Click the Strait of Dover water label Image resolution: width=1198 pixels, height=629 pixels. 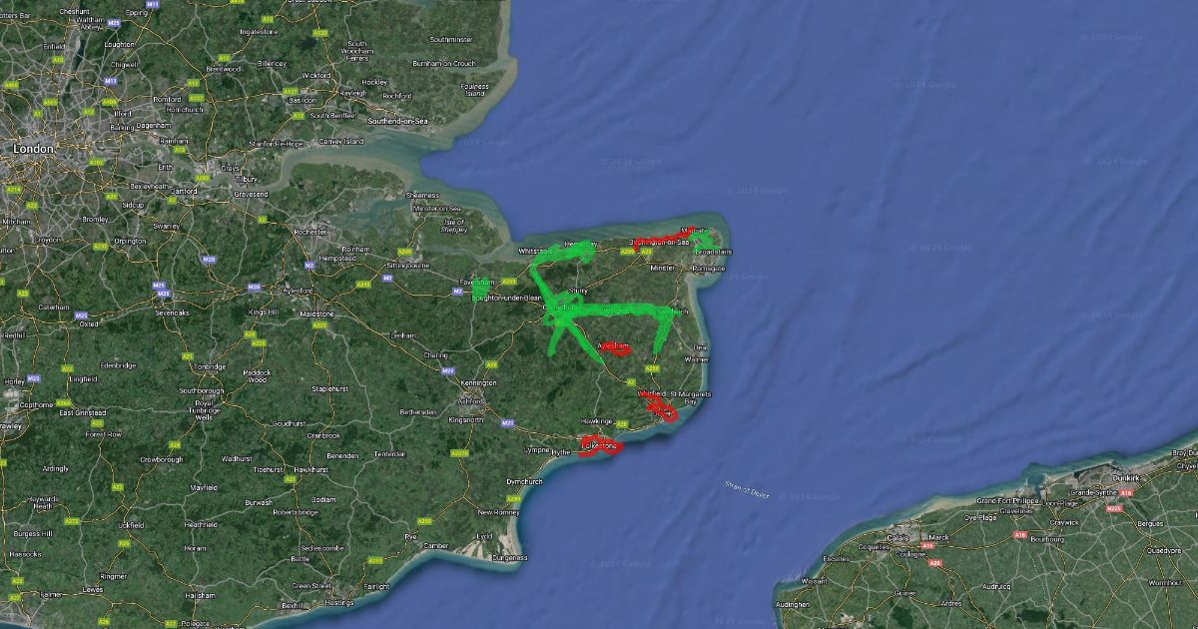(748, 488)
